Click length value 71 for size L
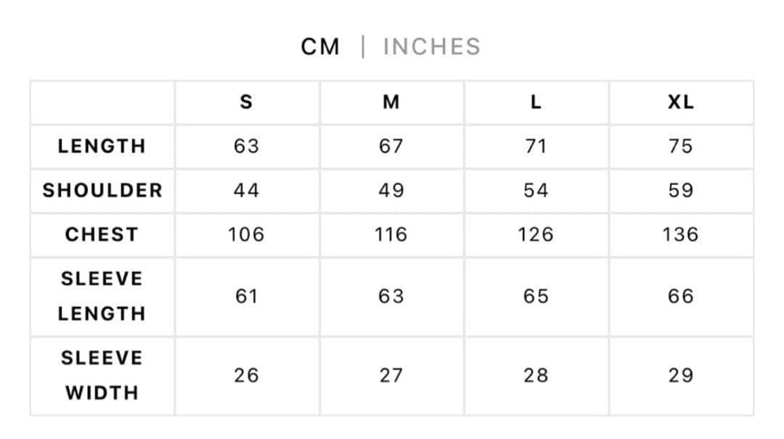 coord(536,146)
